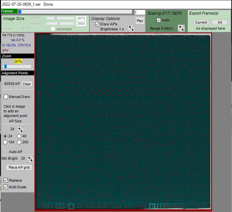
Task: Clear all alignment points
Action: pos(27,84)
